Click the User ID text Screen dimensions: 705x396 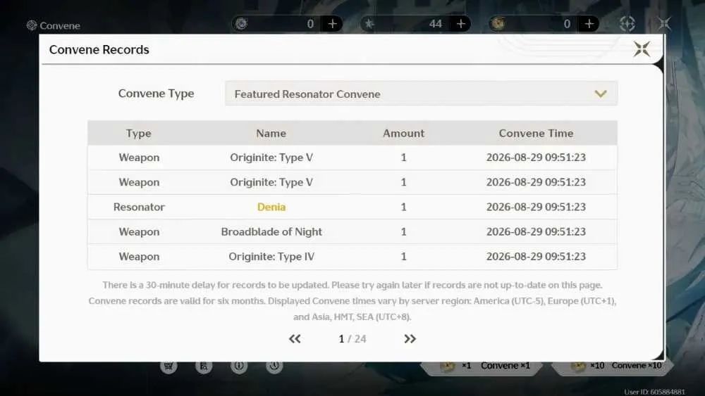pyautogui.click(x=654, y=392)
